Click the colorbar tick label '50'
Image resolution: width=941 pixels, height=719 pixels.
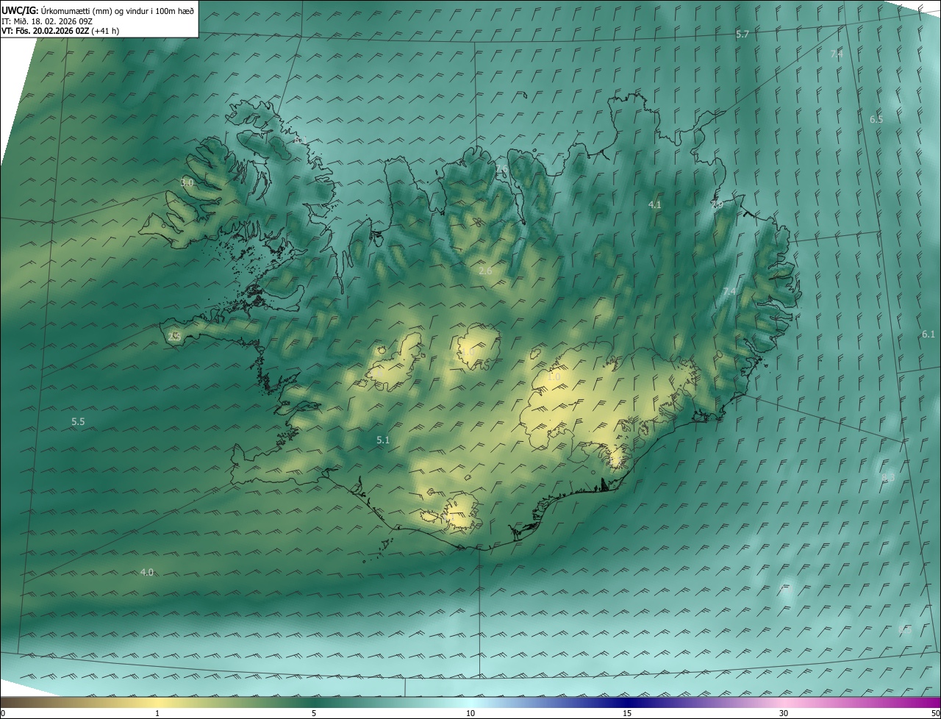click(935, 714)
